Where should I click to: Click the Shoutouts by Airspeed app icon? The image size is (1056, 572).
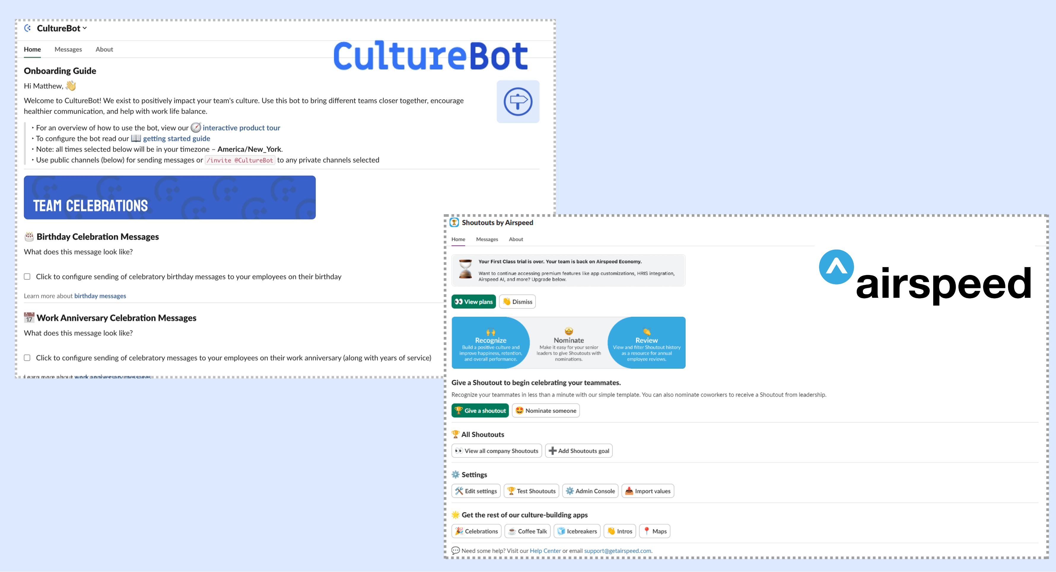point(454,222)
